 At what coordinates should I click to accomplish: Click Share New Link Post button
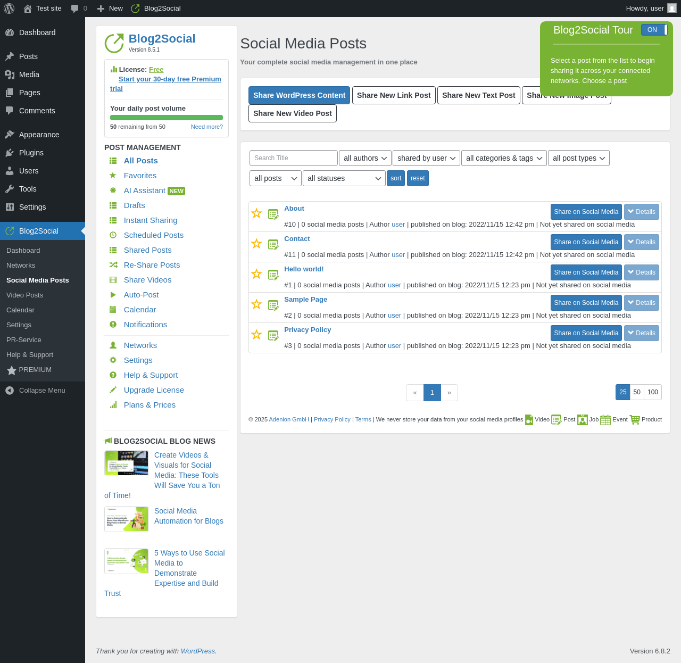click(x=394, y=95)
